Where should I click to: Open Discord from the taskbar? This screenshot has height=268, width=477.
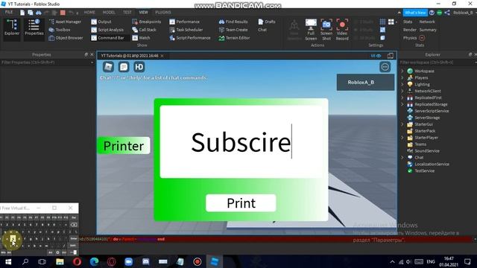(146, 261)
